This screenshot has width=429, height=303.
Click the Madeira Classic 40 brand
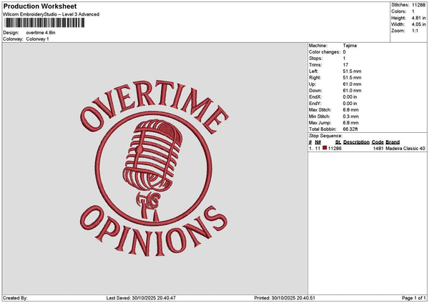[405, 149]
